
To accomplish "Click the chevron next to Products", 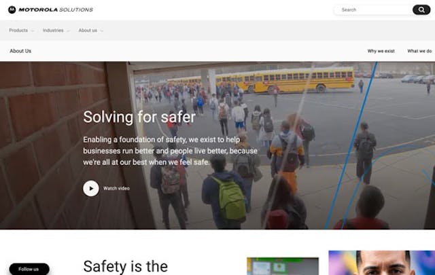I will pos(32,31).
